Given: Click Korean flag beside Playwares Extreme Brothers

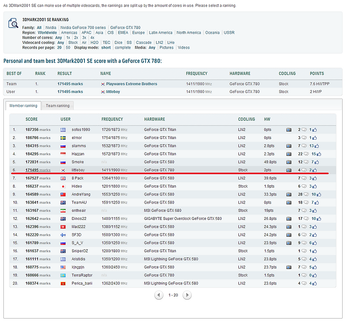Looking at the screenshot, I should 103,84.
